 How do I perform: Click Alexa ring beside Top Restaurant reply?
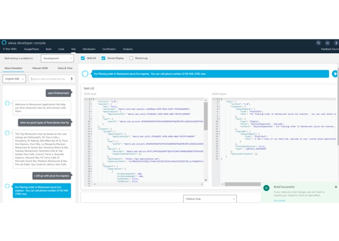7,133
